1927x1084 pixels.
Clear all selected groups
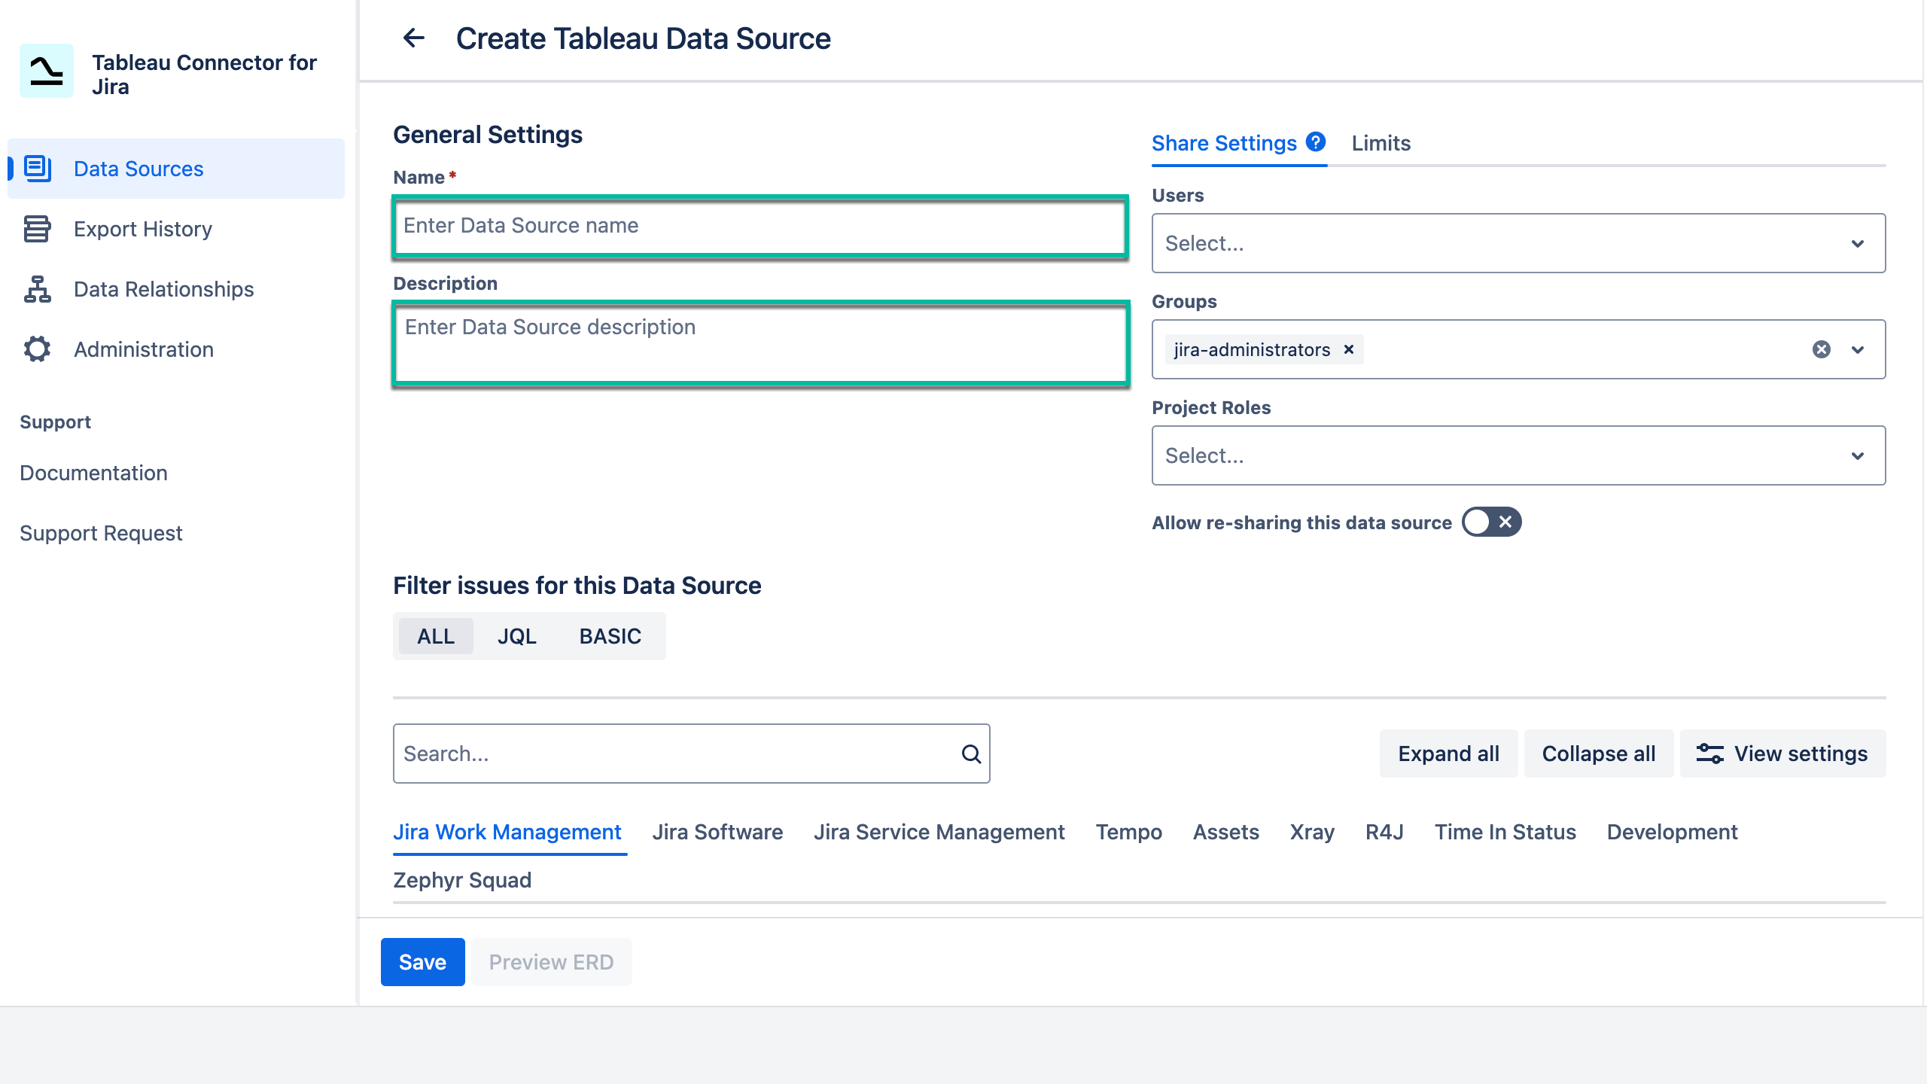pos(1821,349)
